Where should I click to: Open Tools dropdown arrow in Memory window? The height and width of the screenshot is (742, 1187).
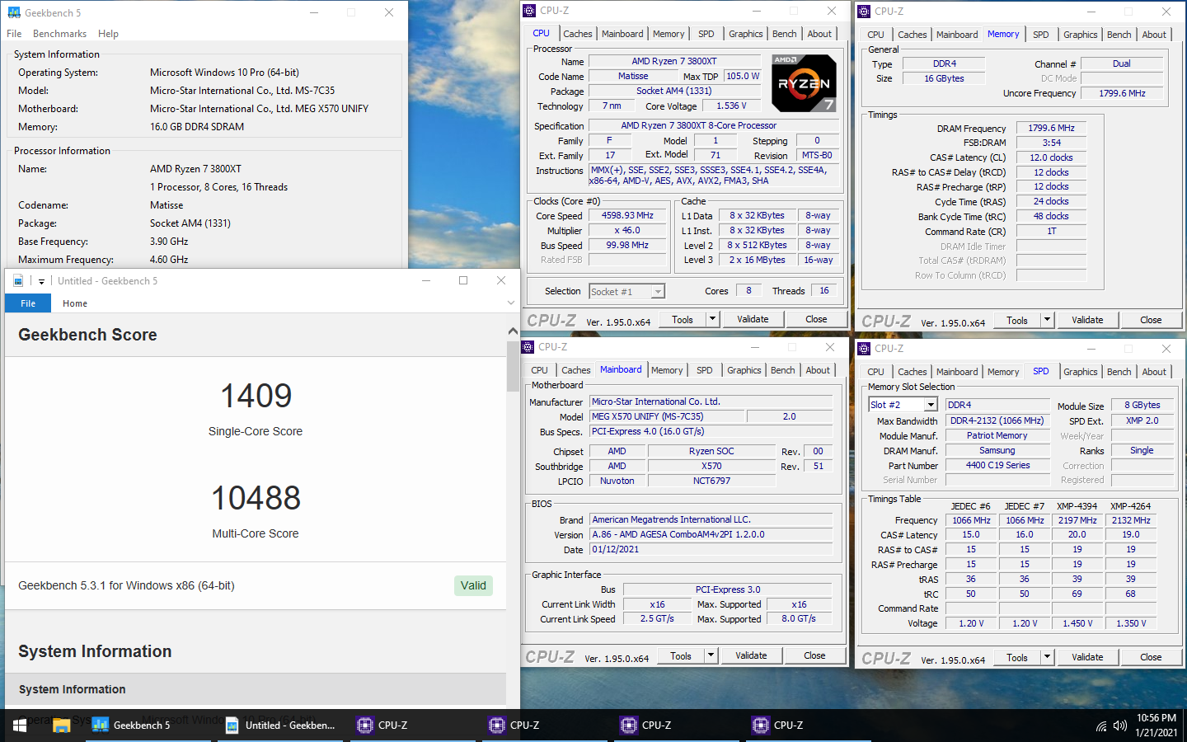coord(1048,320)
